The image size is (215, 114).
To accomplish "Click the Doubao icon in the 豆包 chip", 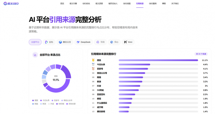I will point(46,42).
